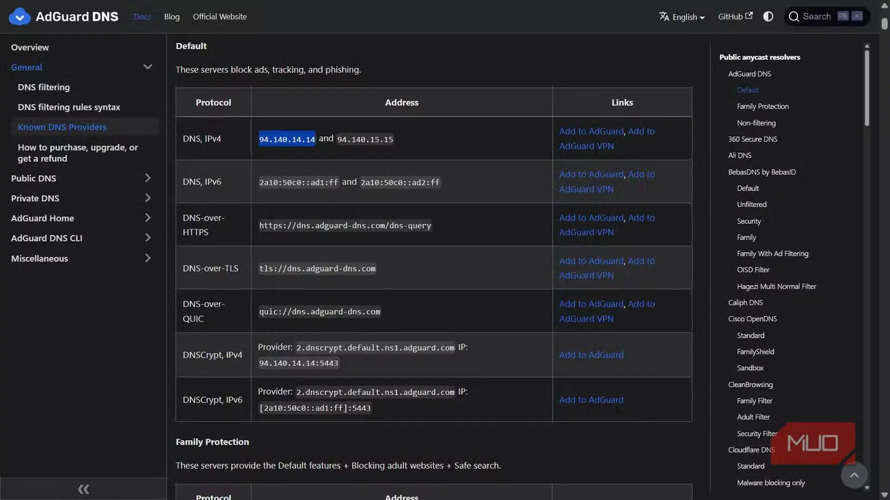Jump to Sandbox in table of contents
The width and height of the screenshot is (890, 500).
750,368
